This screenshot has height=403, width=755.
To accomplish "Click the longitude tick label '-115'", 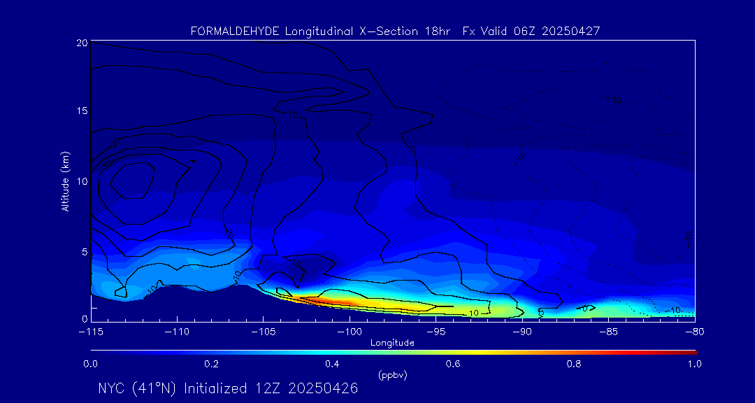I will (x=91, y=332).
